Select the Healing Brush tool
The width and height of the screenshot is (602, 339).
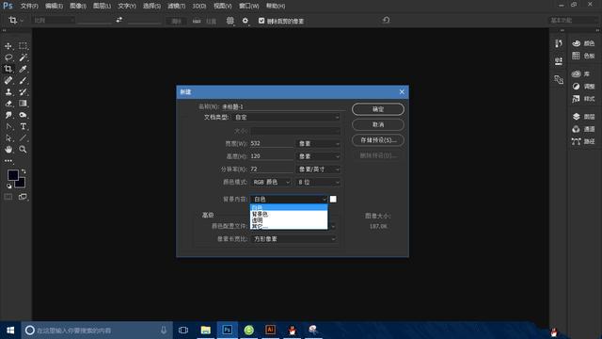(x=8, y=80)
